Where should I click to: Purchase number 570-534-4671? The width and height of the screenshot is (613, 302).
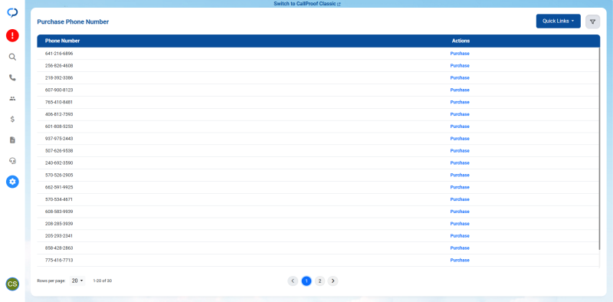(x=460, y=199)
